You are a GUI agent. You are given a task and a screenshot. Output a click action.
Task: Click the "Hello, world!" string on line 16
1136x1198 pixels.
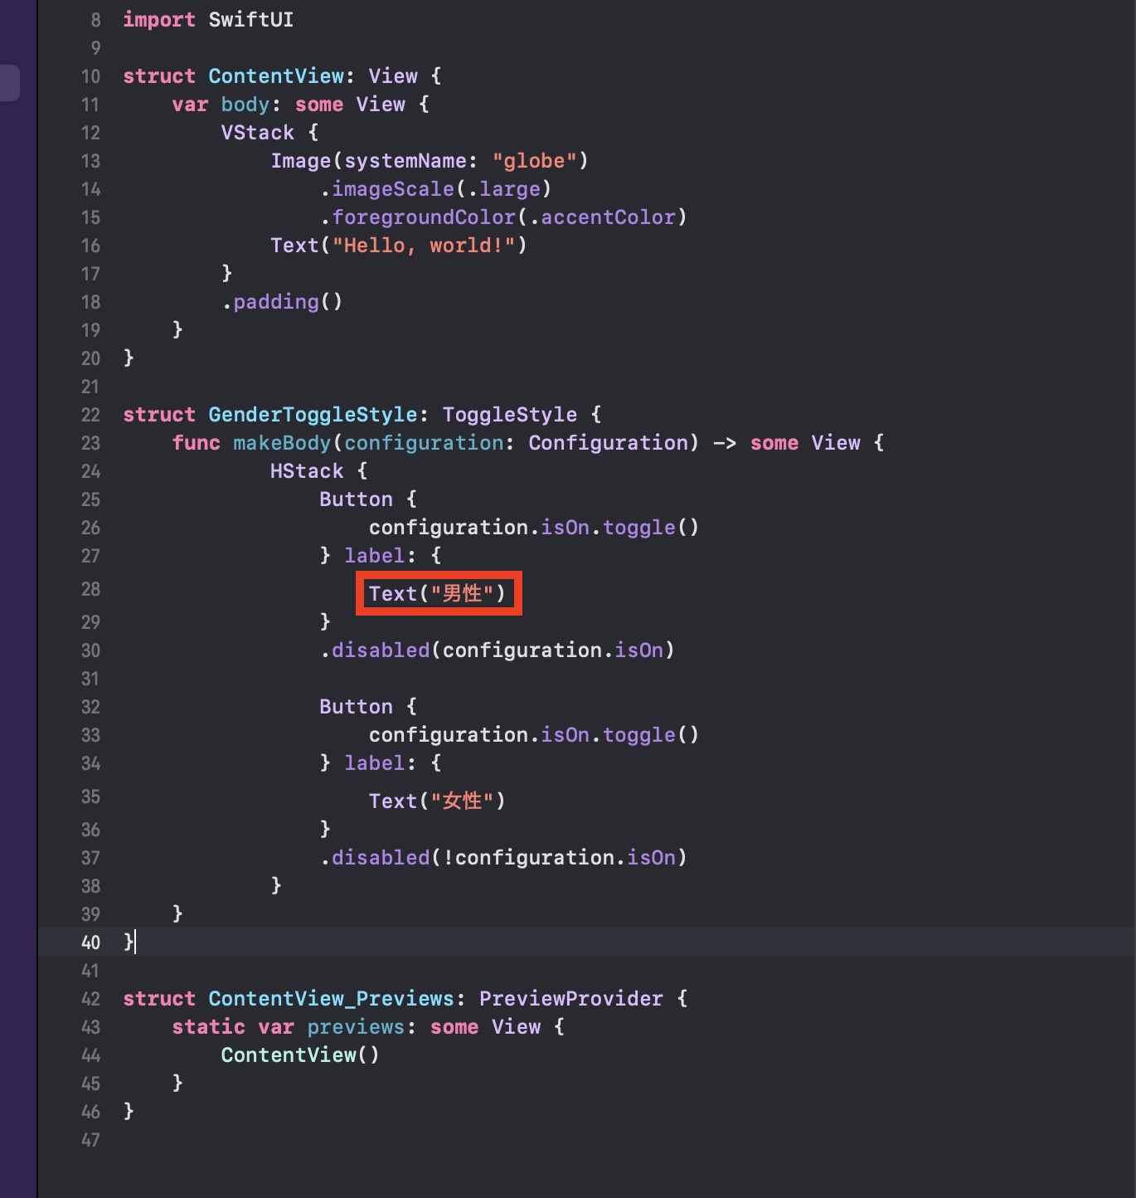pos(424,246)
